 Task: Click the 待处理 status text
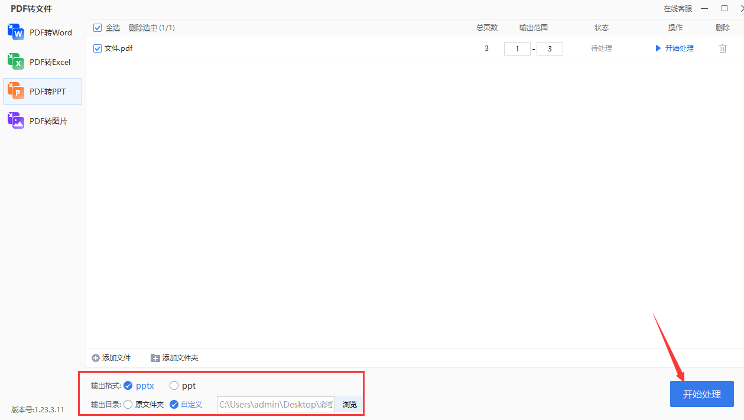pyautogui.click(x=602, y=48)
